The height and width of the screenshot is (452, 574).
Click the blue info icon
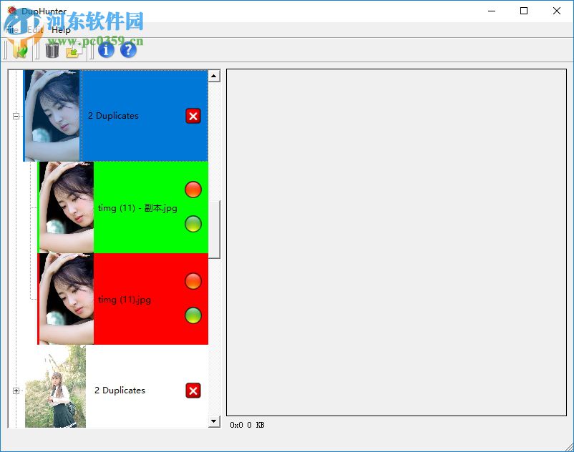pyautogui.click(x=104, y=50)
